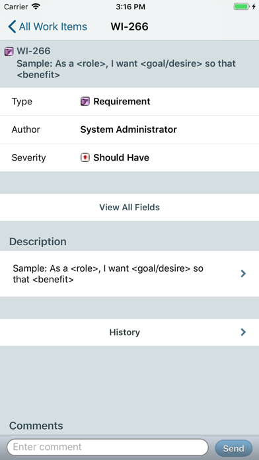Send the comment
This screenshot has width=259, height=460.
[233, 448]
